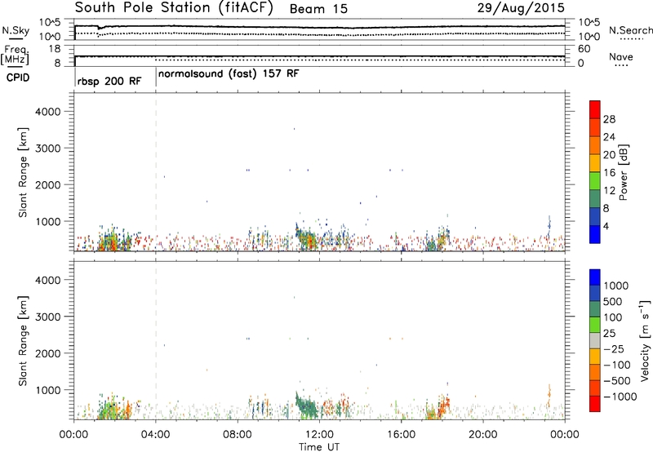Click the '10^5' label beside N.Search
Image resolution: width=653 pixels, height=452 pixels.
589,23
